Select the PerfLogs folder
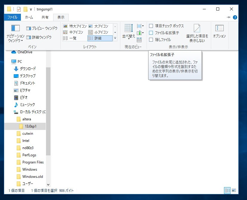 pos(27,155)
